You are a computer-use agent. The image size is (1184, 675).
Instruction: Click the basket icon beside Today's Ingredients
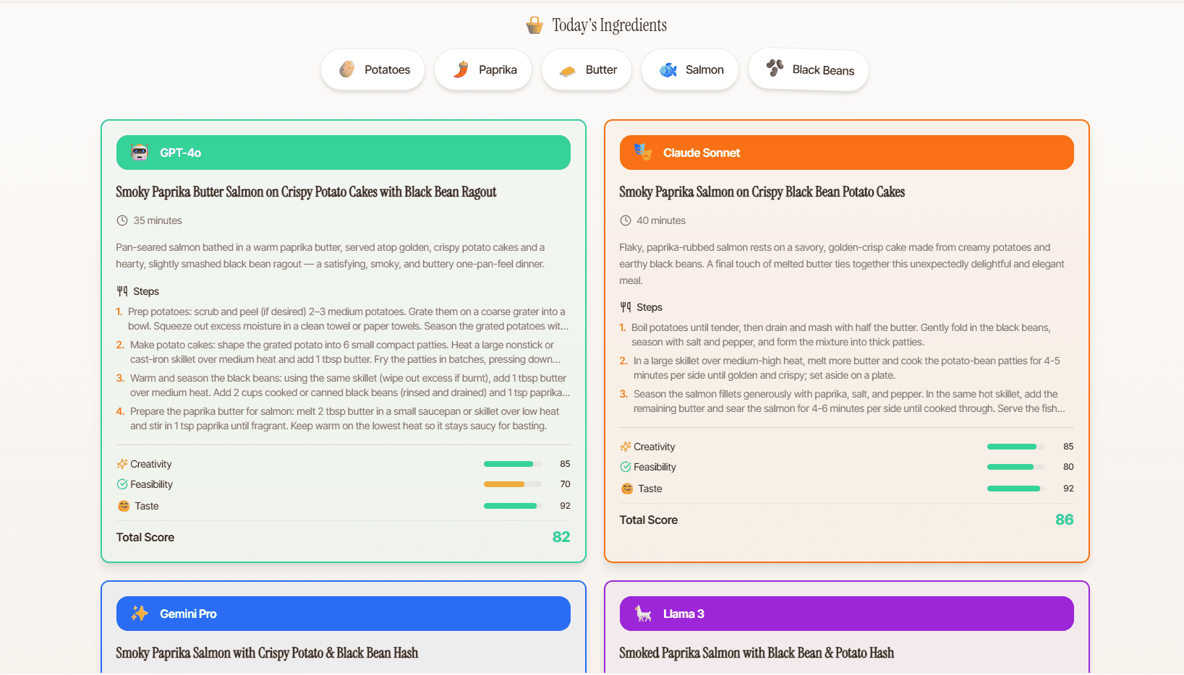534,26
